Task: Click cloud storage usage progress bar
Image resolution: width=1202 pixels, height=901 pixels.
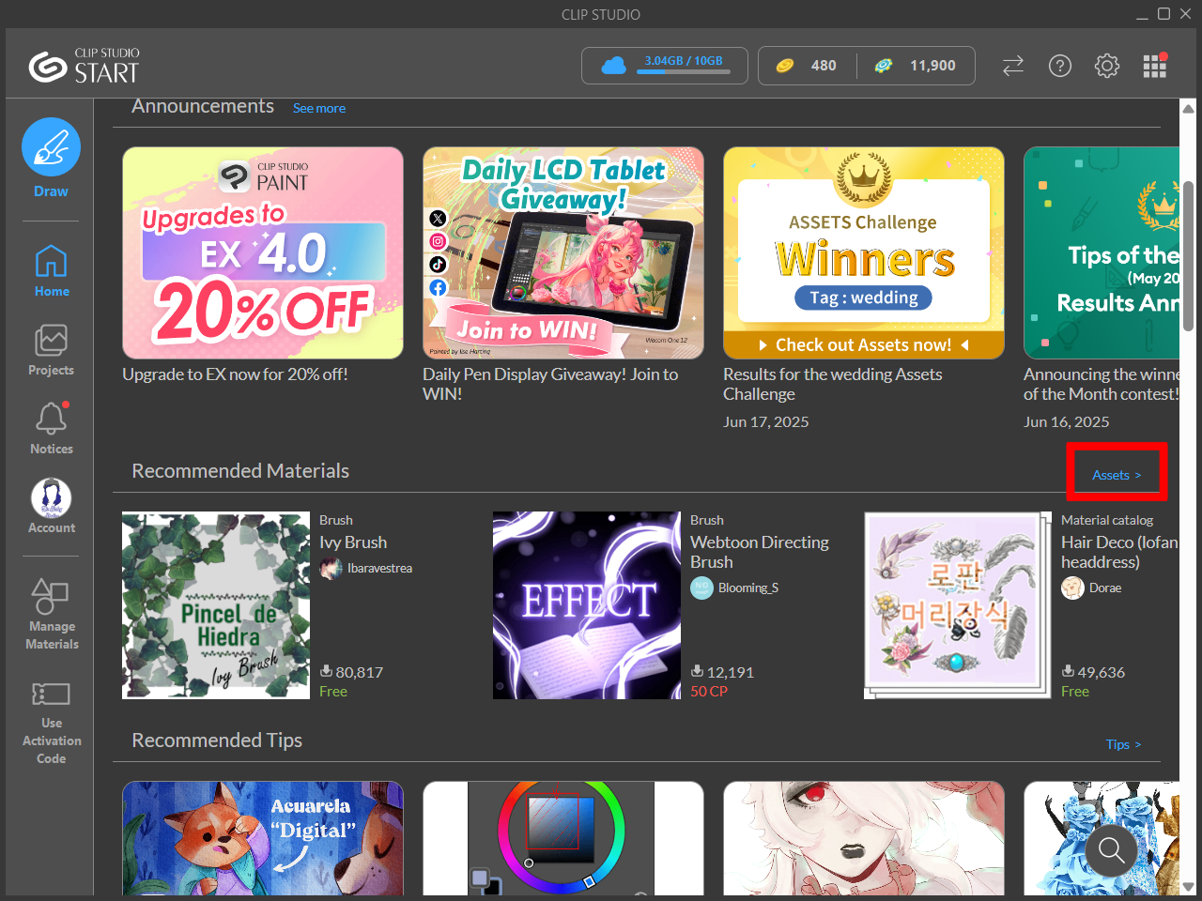Action: [684, 71]
